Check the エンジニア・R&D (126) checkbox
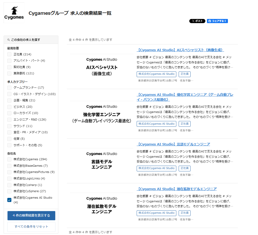Image resolution: width=258 pixels, height=235 pixels. pyautogui.click(x=9, y=119)
